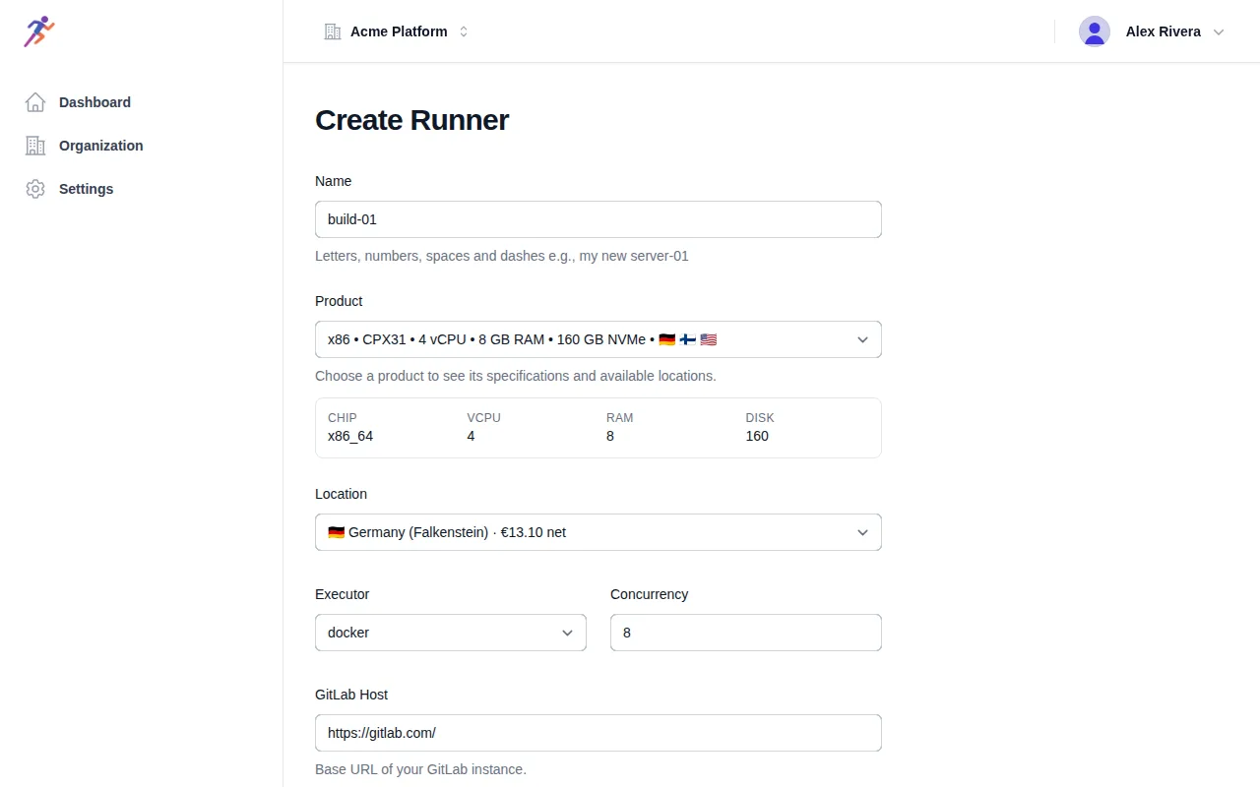
Task: Click 'Base URL of your GitLab instance' text
Action: tap(421, 769)
